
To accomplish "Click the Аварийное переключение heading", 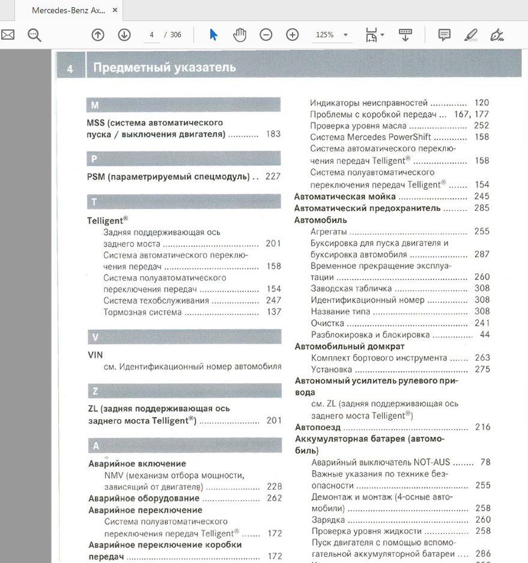I will pos(145,510).
